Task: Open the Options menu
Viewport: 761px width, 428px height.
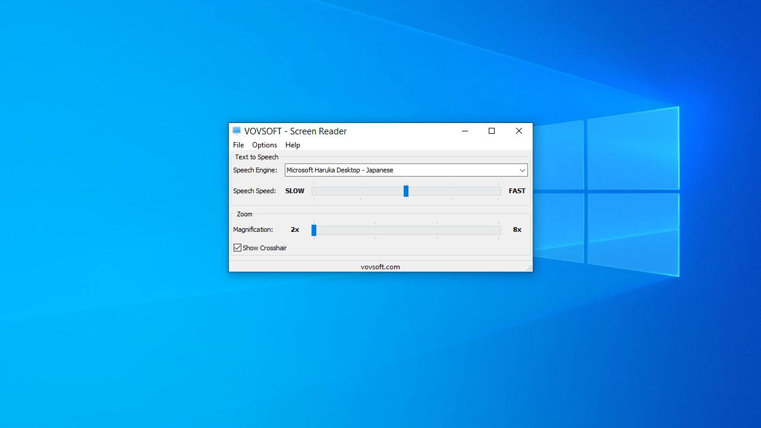Action: pyautogui.click(x=265, y=145)
